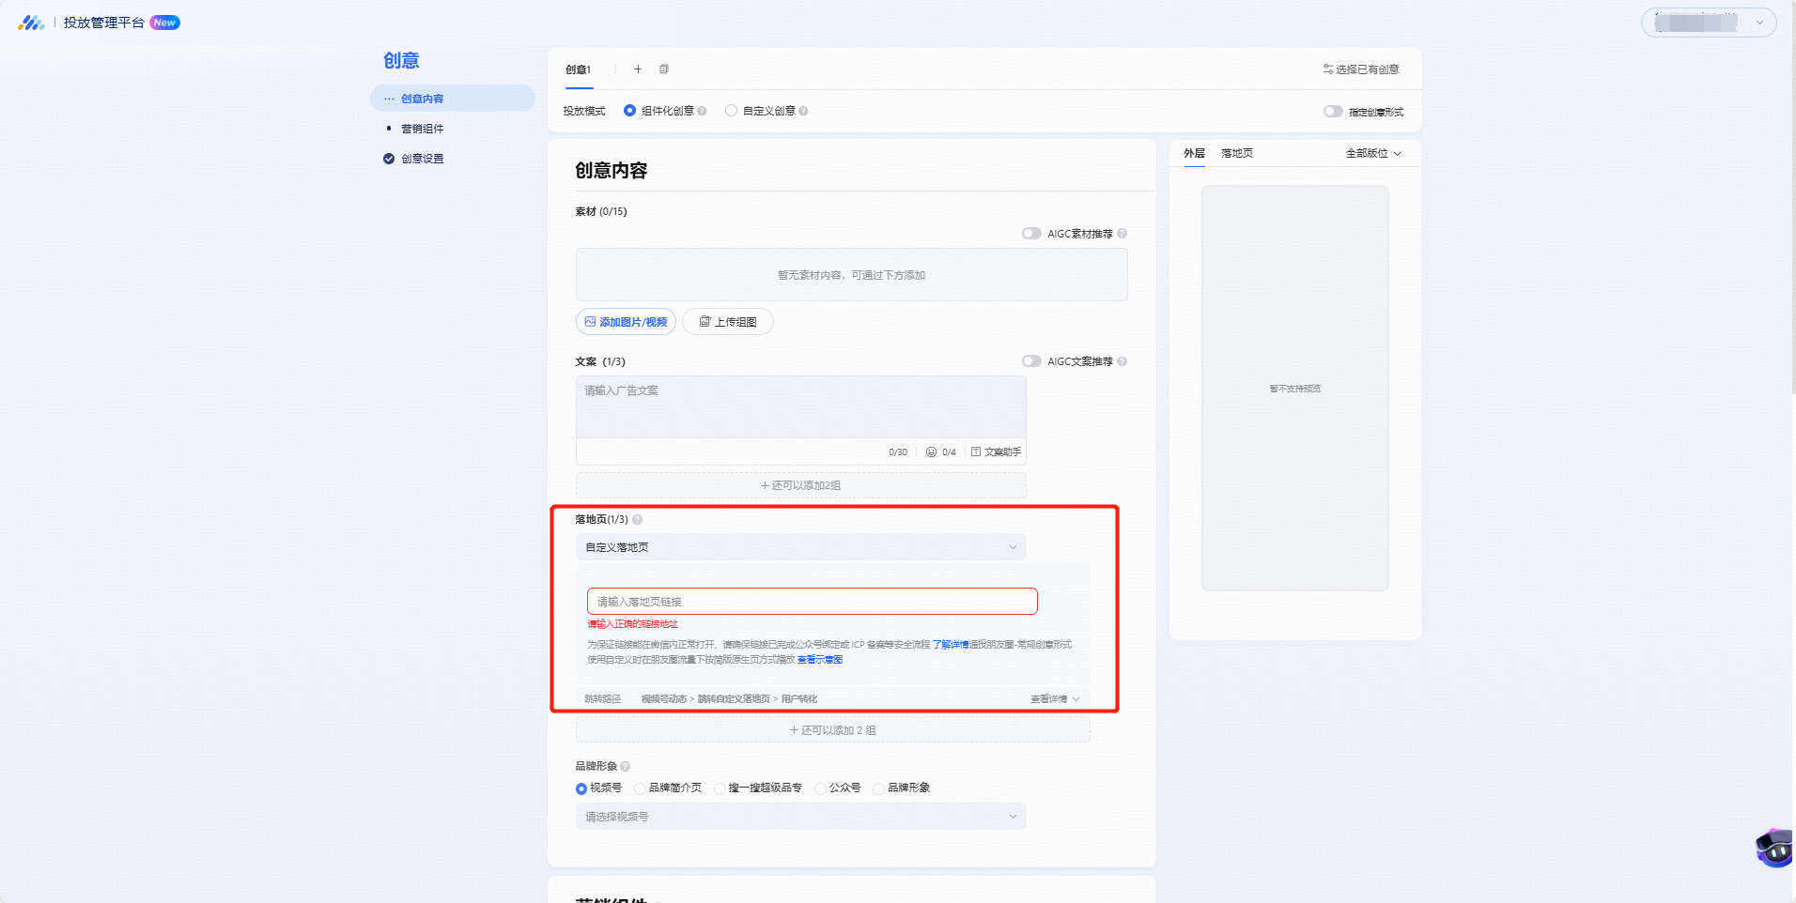The width and height of the screenshot is (1796, 903).
Task: Click help icon next to 落地页(1/3)
Action: click(637, 519)
